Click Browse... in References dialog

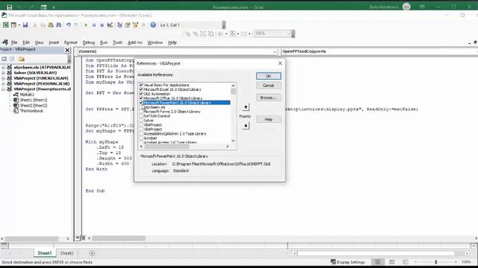[268, 98]
